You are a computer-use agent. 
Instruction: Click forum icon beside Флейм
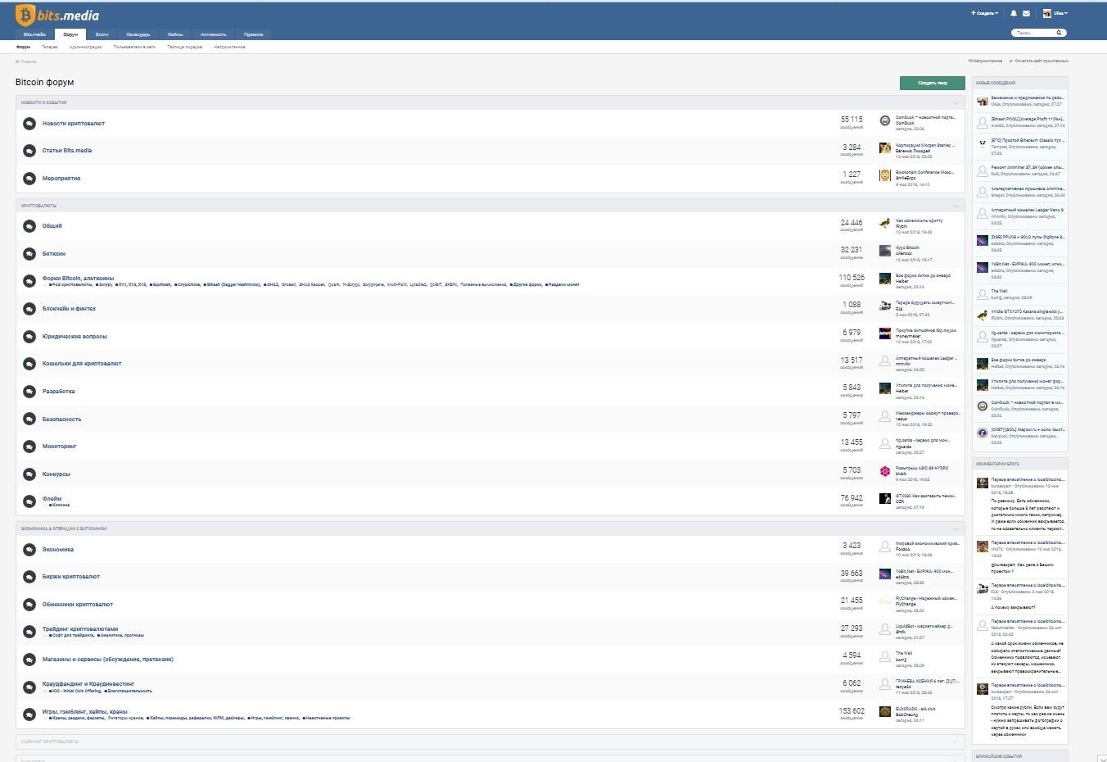tap(29, 501)
